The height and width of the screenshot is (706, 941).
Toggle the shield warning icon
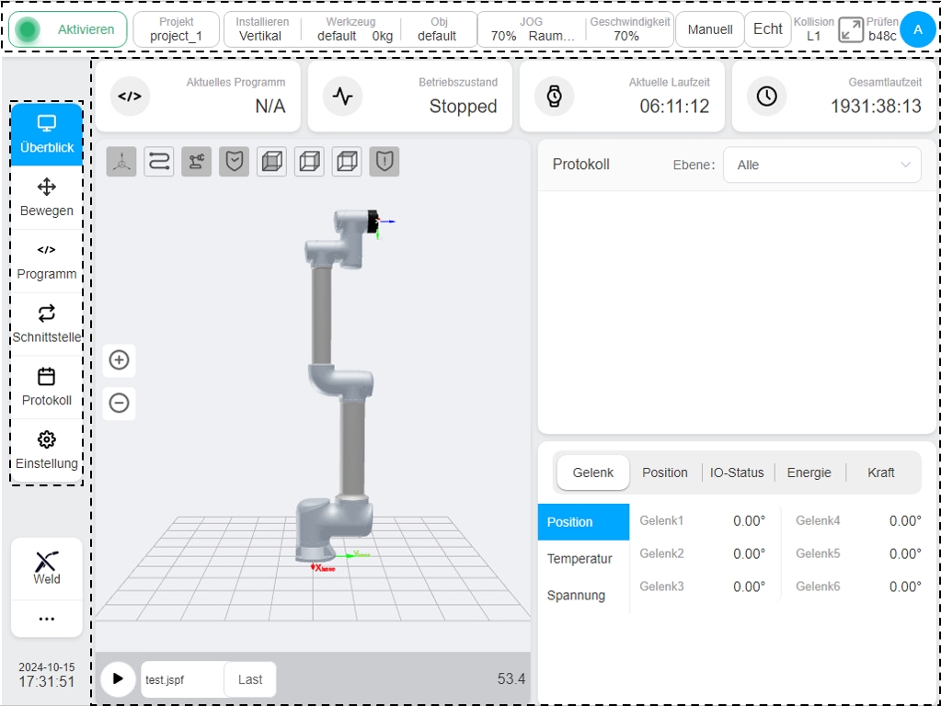click(x=384, y=162)
